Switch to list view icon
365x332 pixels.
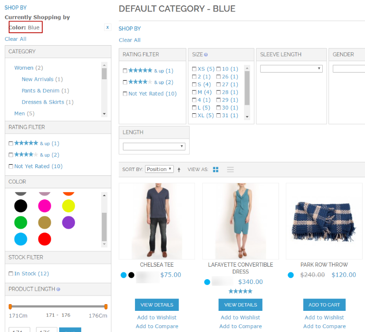tap(230, 170)
